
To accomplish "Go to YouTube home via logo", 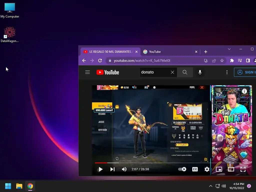I will pyautogui.click(x=108, y=72).
